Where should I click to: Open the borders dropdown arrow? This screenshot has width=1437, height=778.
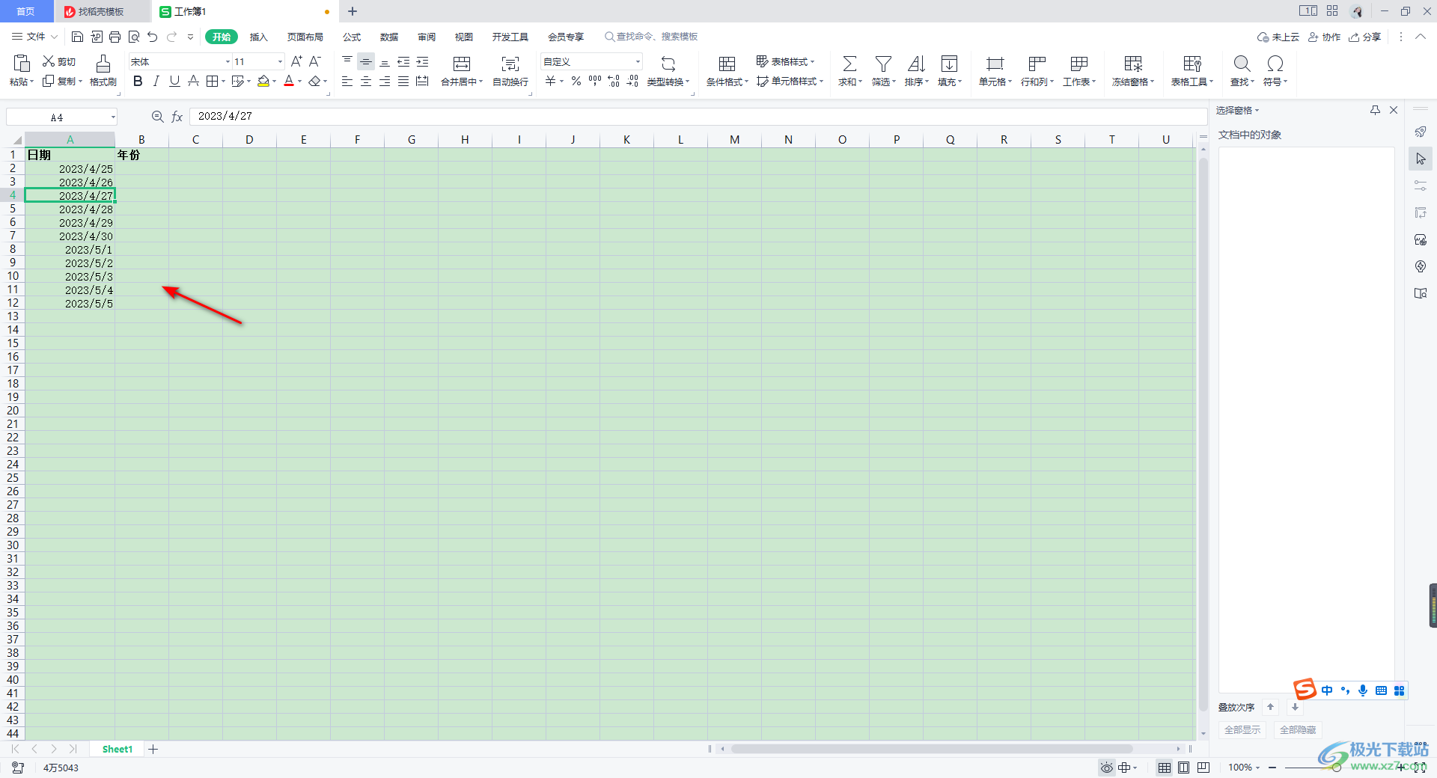pyautogui.click(x=223, y=81)
